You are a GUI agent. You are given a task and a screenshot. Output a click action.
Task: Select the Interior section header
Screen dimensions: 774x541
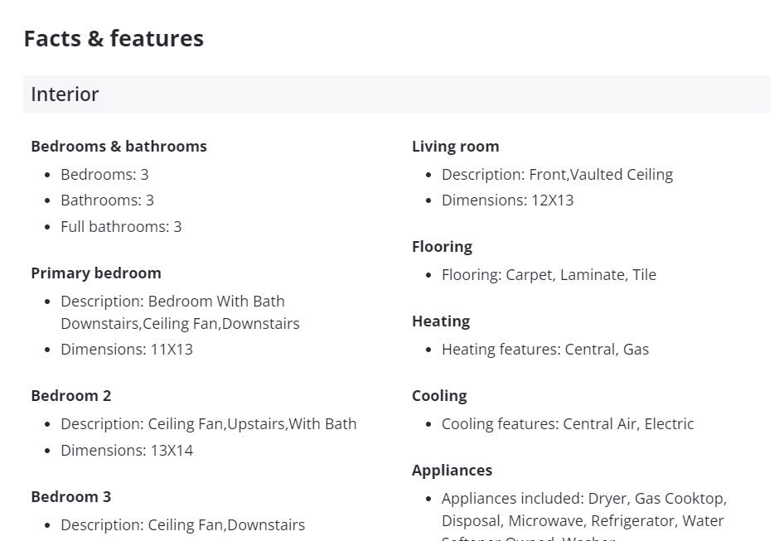[x=65, y=94]
